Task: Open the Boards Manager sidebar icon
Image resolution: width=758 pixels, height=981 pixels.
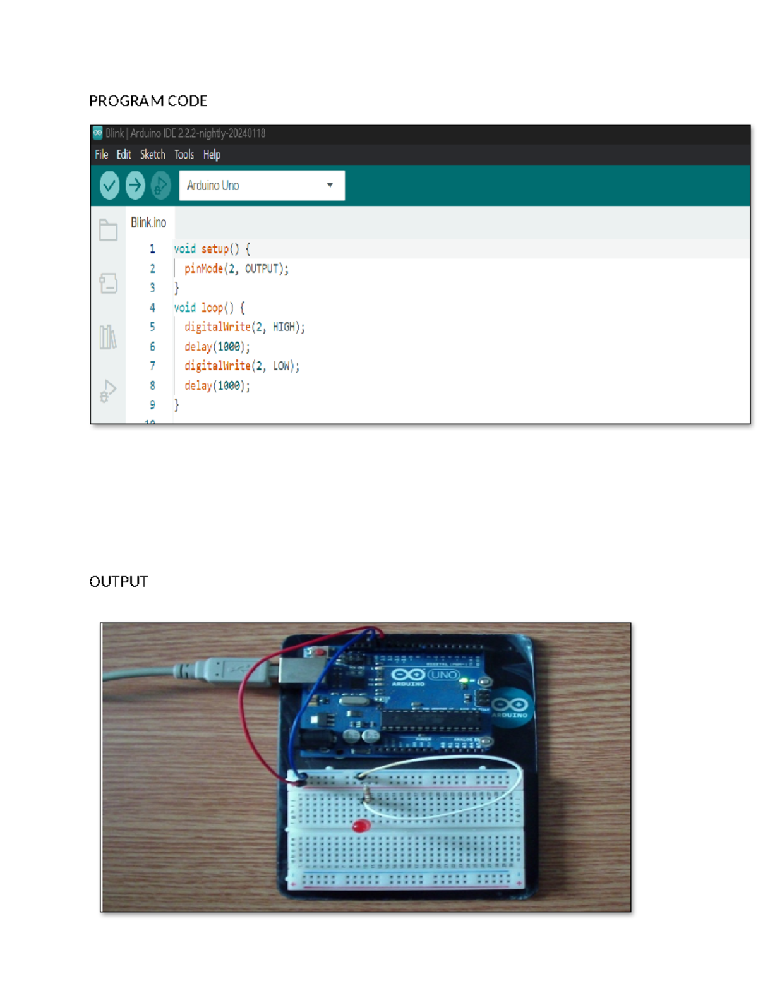Action: [x=108, y=283]
